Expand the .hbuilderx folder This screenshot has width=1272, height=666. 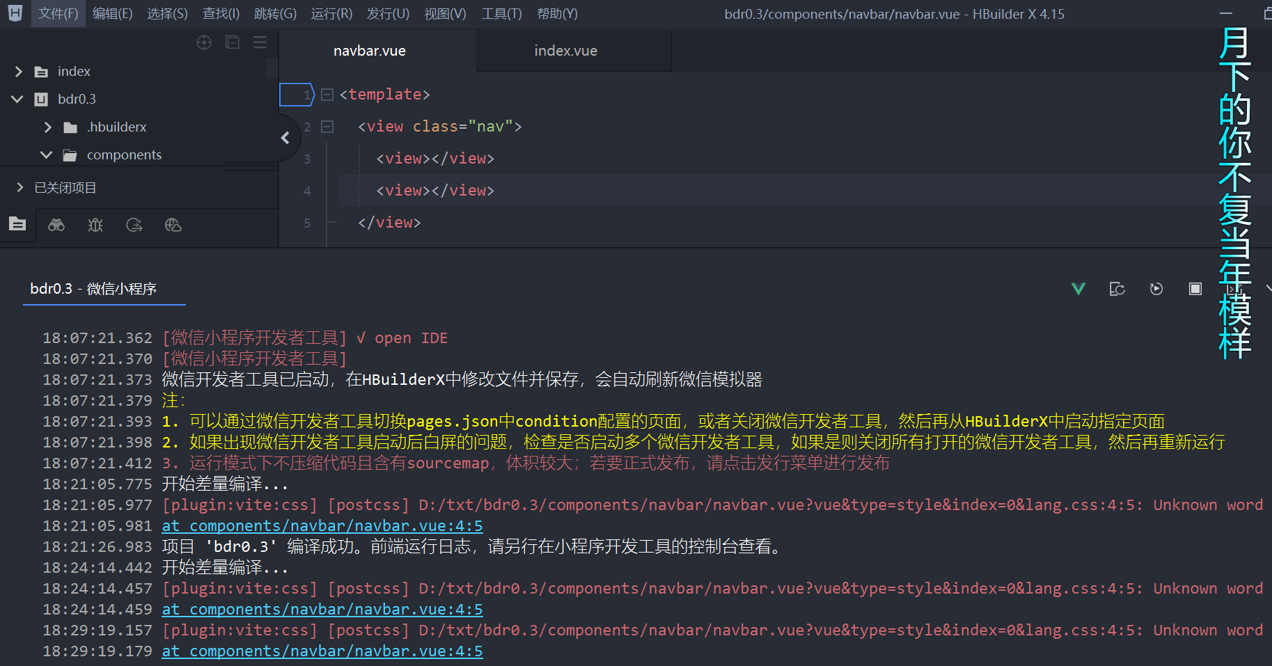tap(47, 127)
